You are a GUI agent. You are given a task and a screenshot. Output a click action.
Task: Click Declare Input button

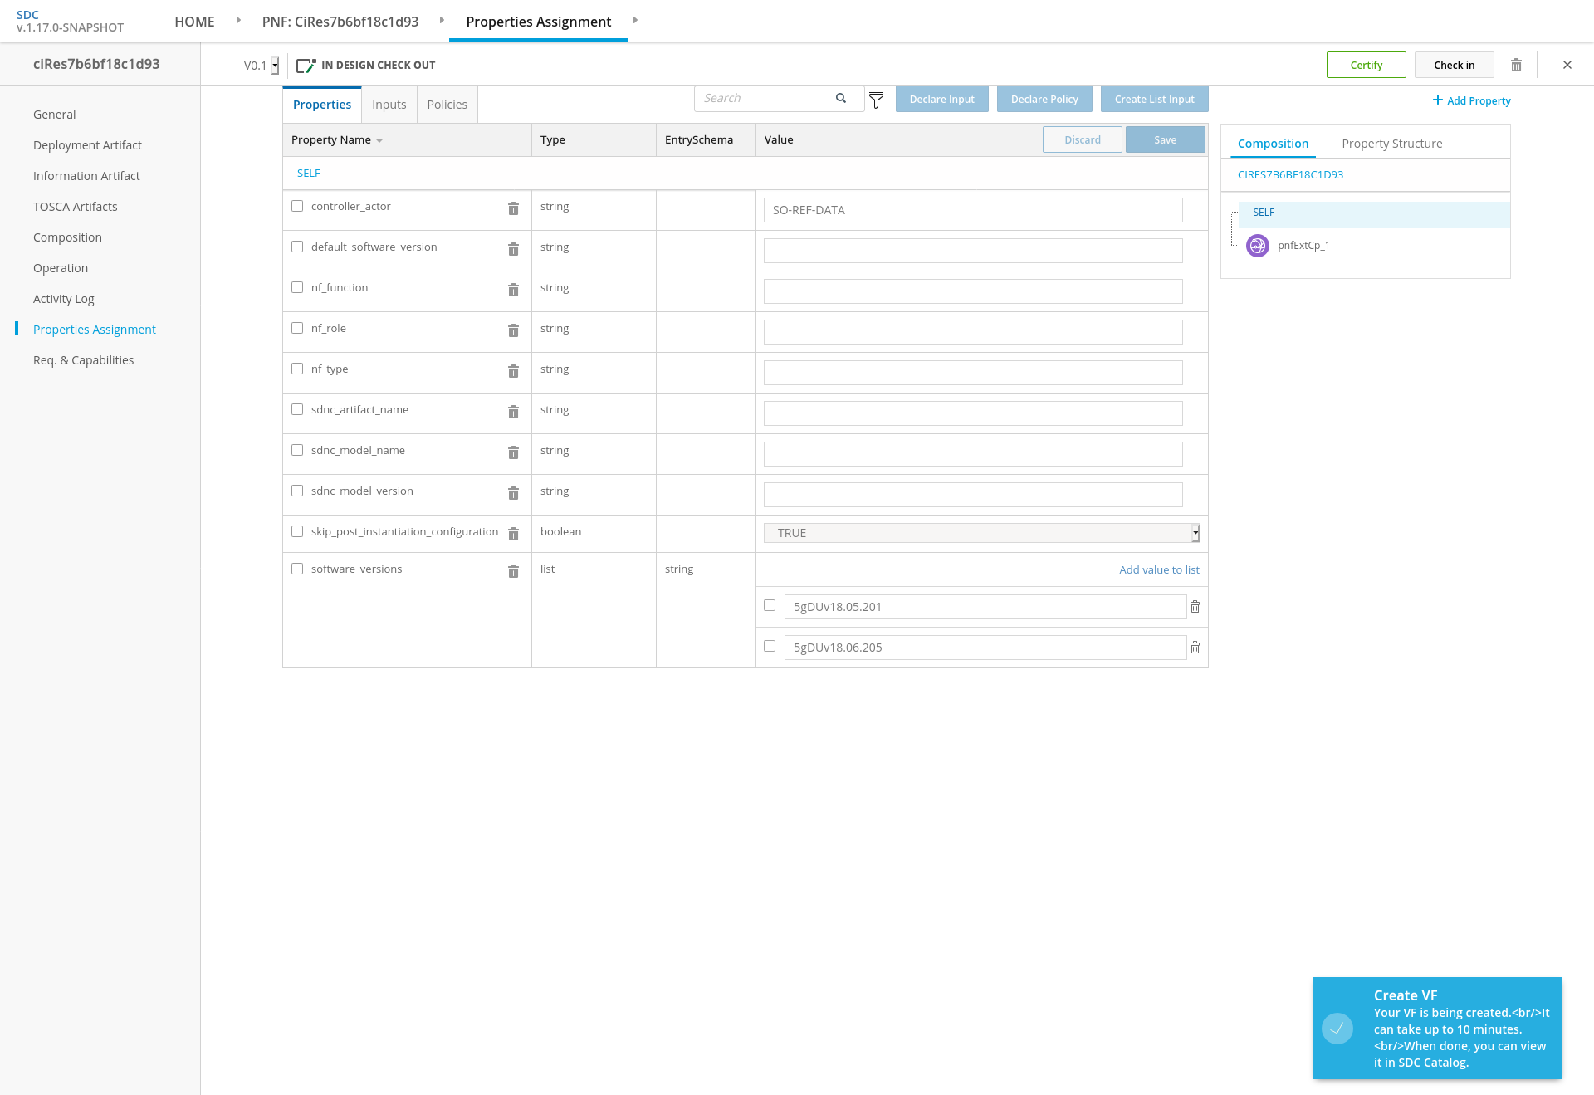[941, 99]
